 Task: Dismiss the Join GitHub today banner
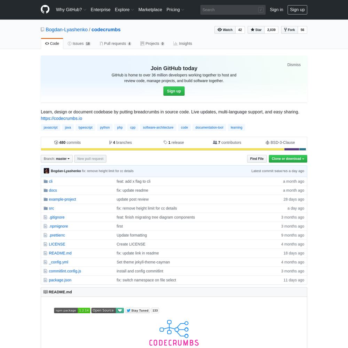pos(294,65)
